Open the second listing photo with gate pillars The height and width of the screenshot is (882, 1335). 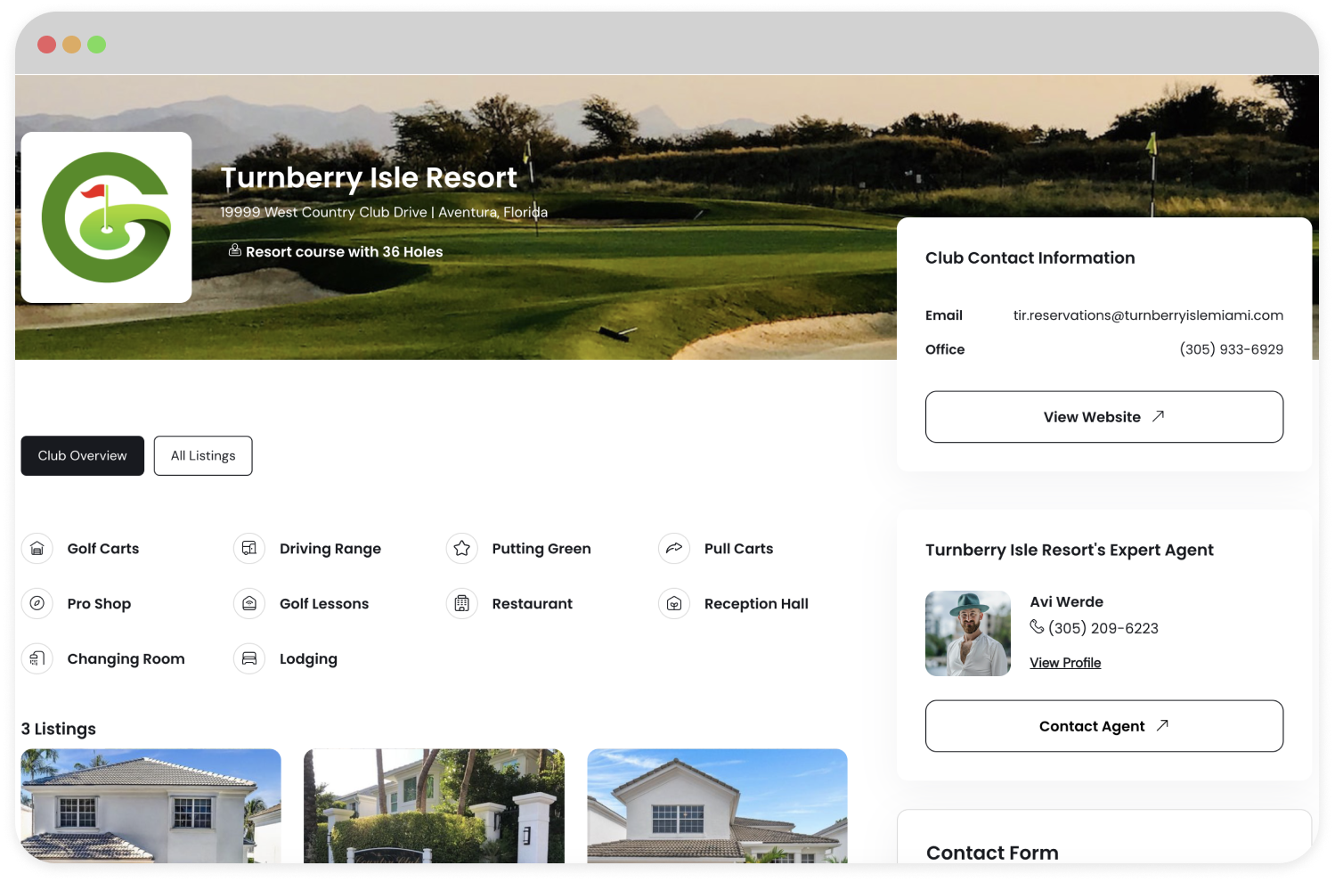click(x=434, y=806)
